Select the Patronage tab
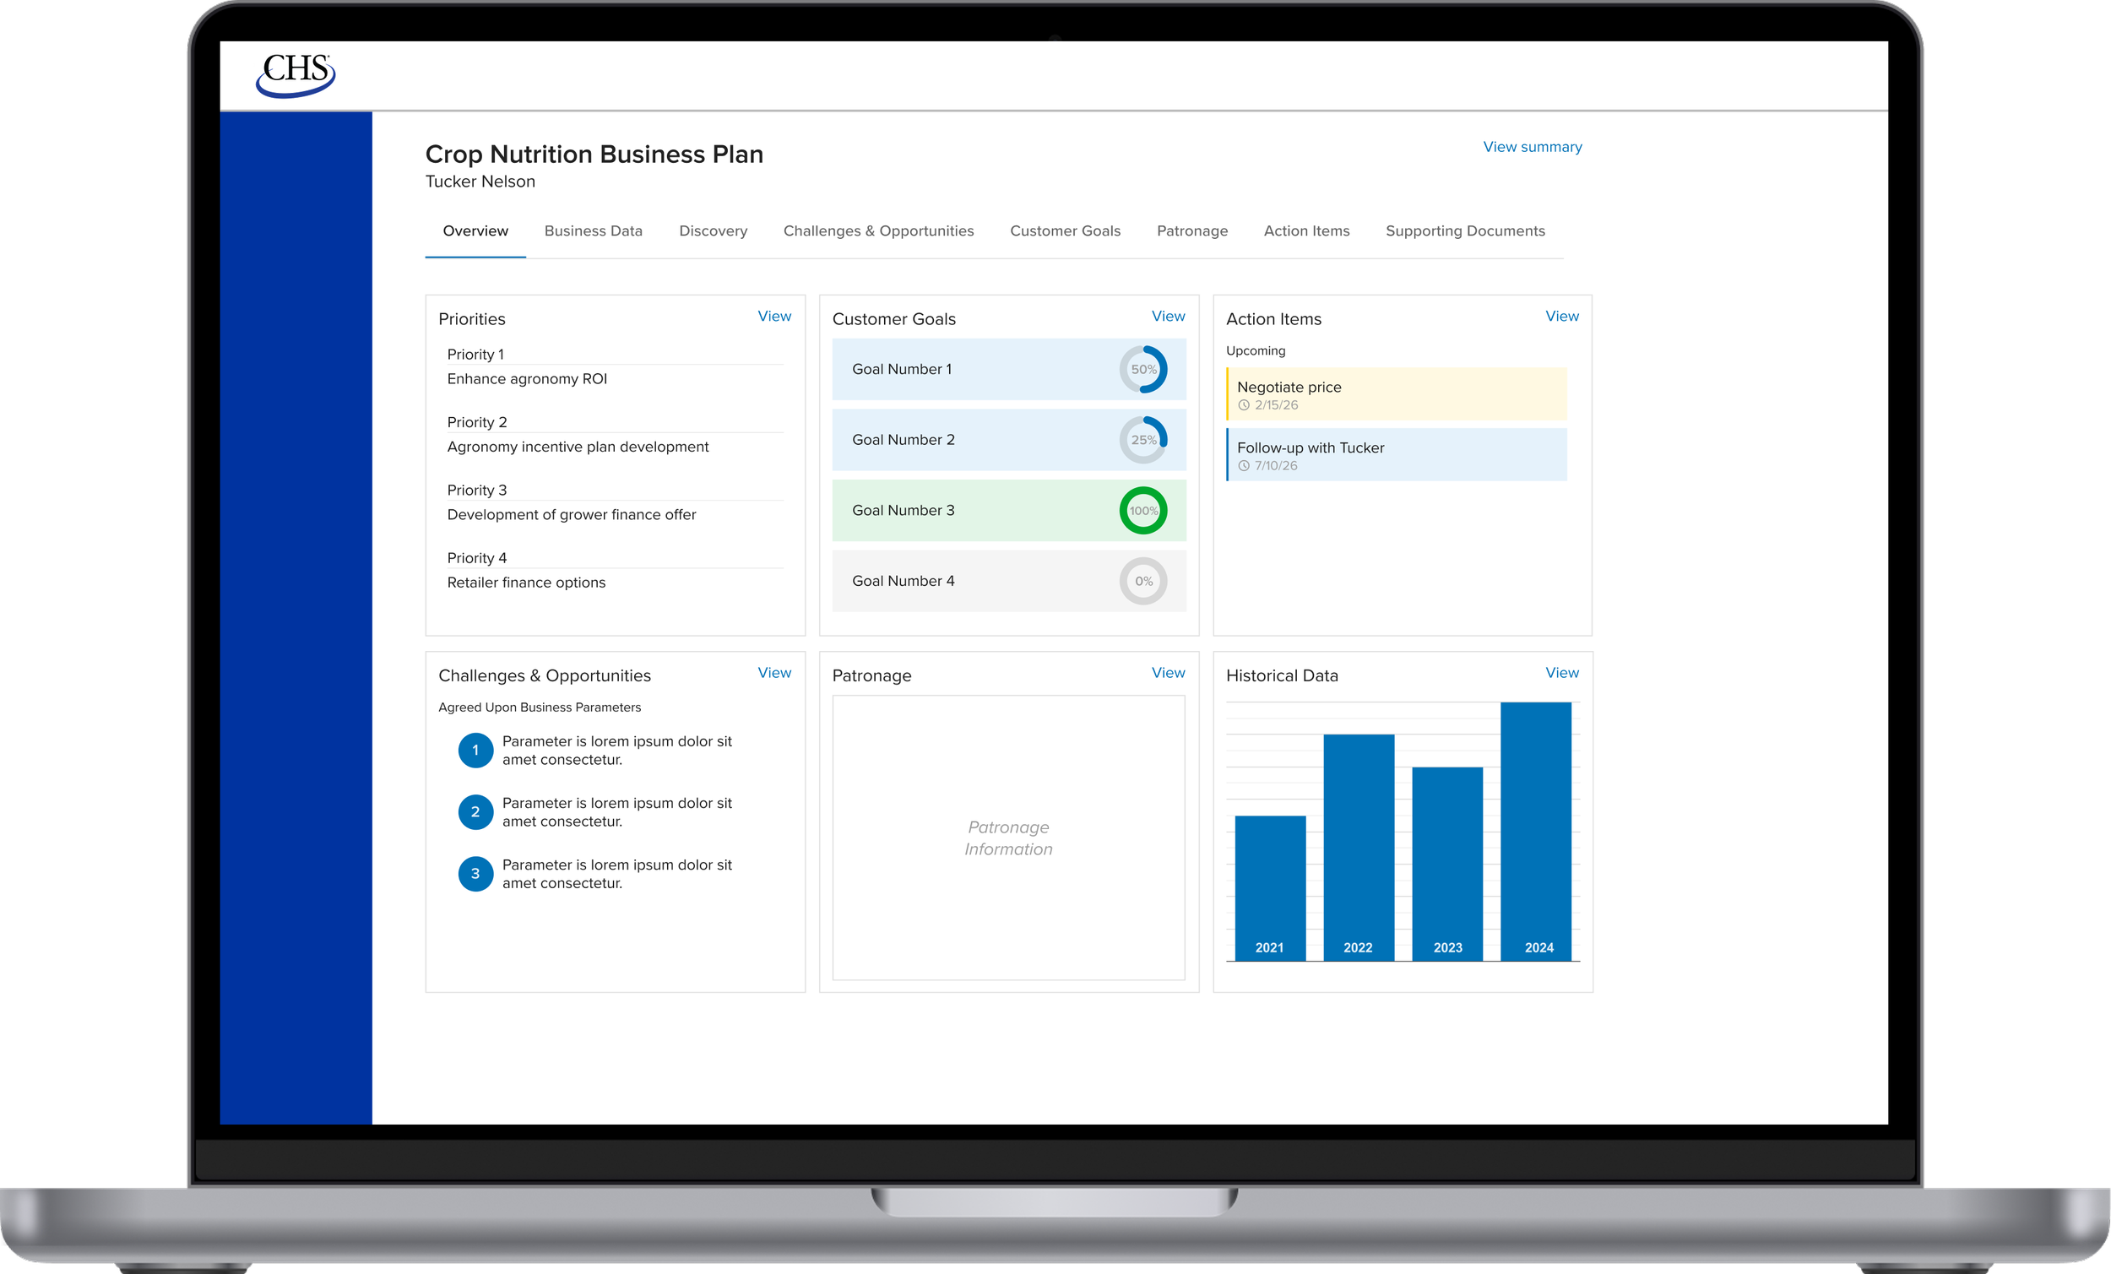 [1191, 231]
